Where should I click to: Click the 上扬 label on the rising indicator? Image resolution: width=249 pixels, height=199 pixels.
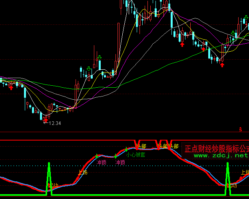pos(83,173)
